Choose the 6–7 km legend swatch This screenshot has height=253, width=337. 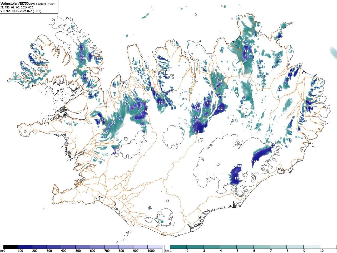[261, 247]
